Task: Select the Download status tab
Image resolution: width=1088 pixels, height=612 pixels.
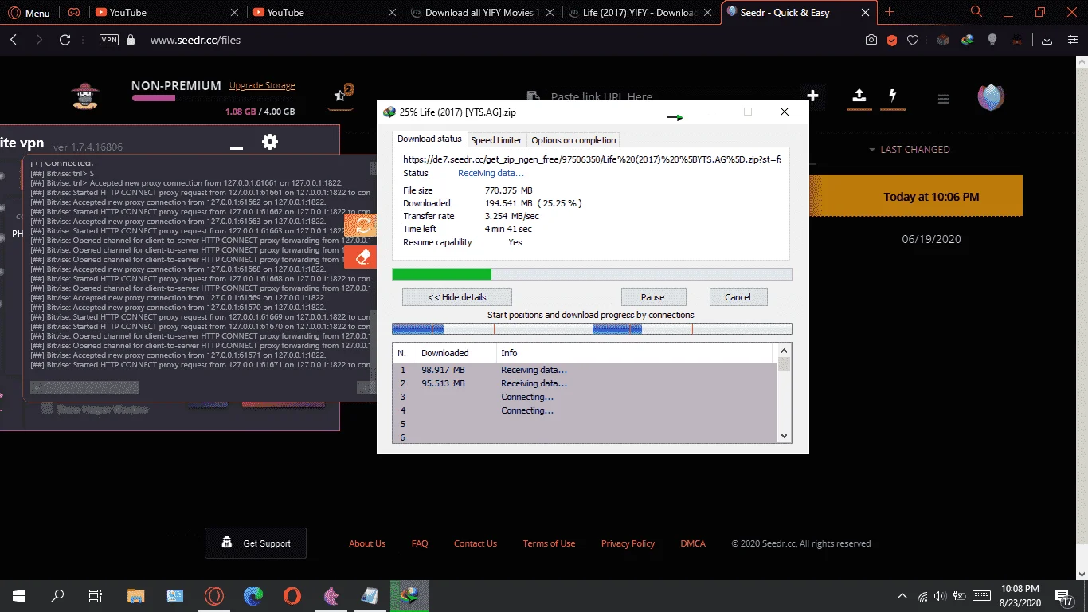Action: click(x=429, y=139)
